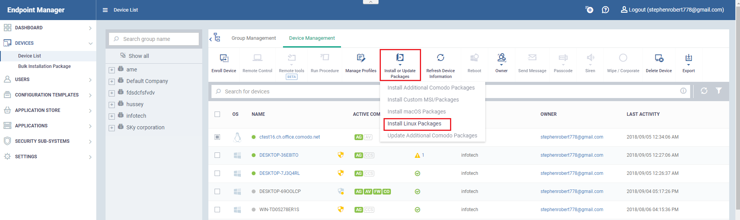Image resolution: width=740 pixels, height=220 pixels.
Task: Click the Search group name field
Action: click(x=154, y=39)
